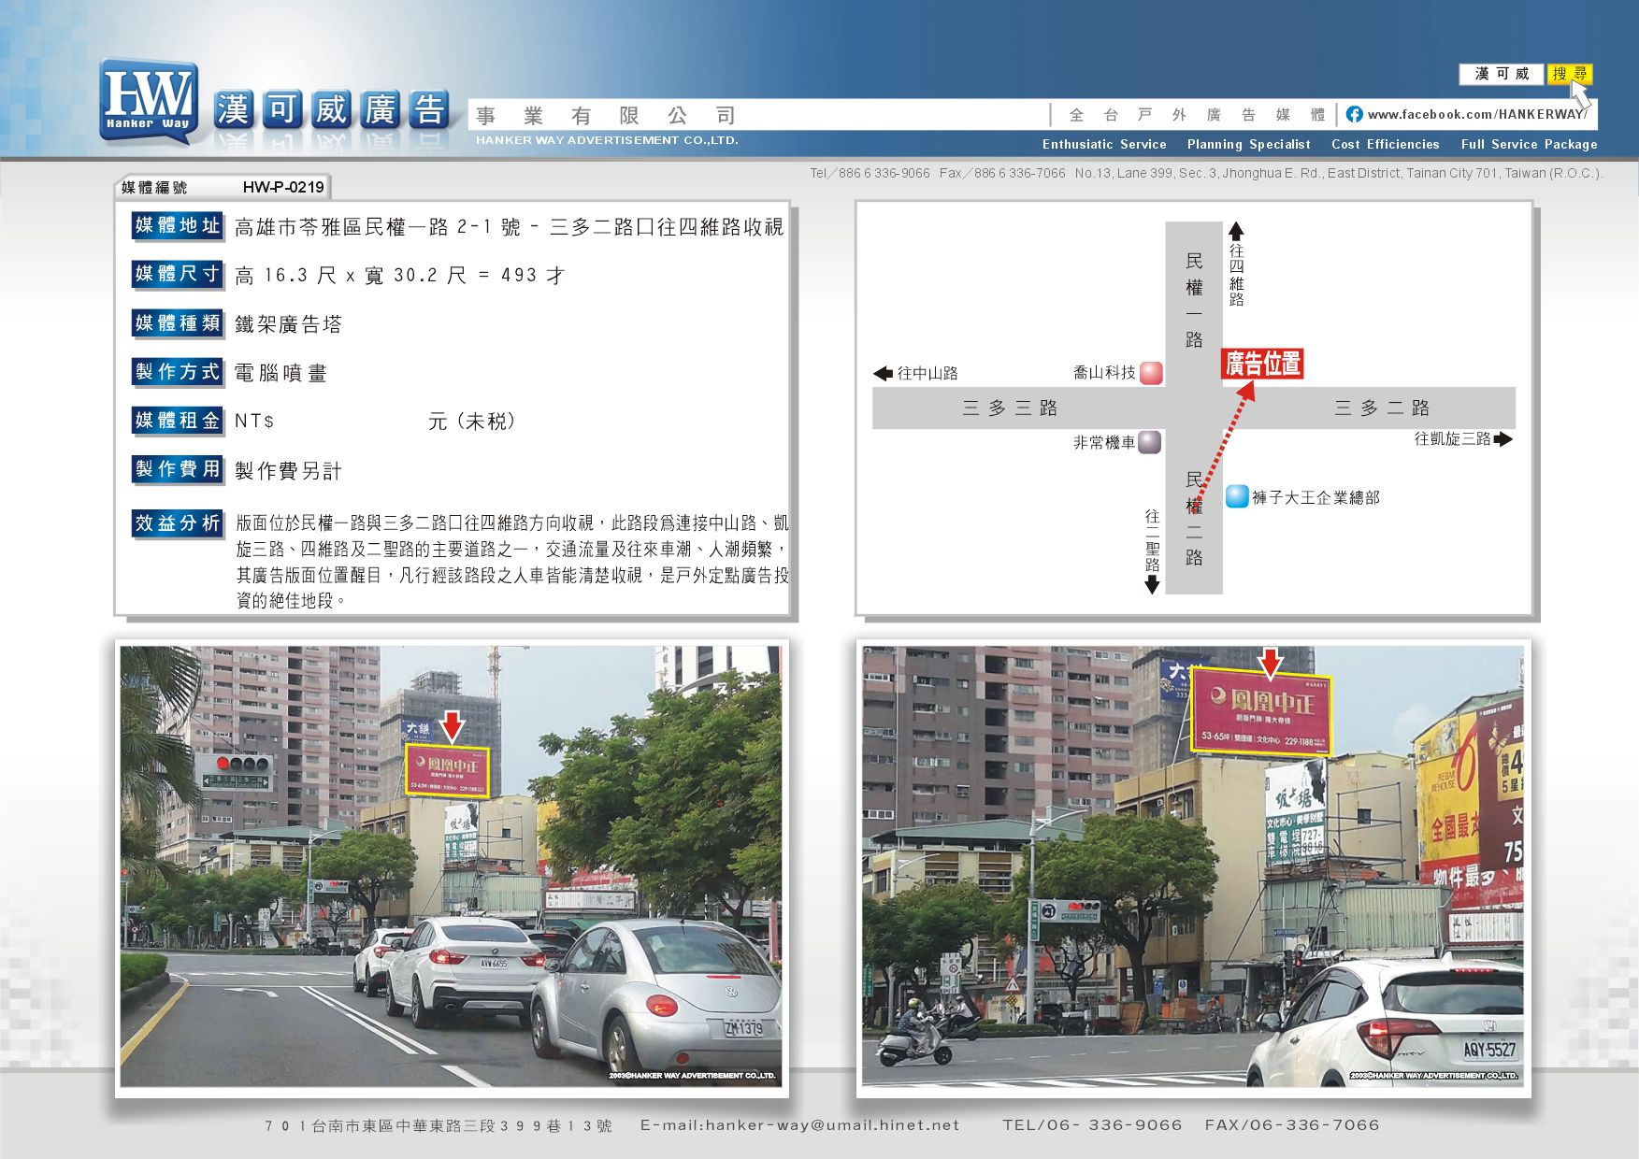This screenshot has width=1639, height=1159.
Task: Click the footer TEL/06-336-9066 text
Action: click(1092, 1125)
